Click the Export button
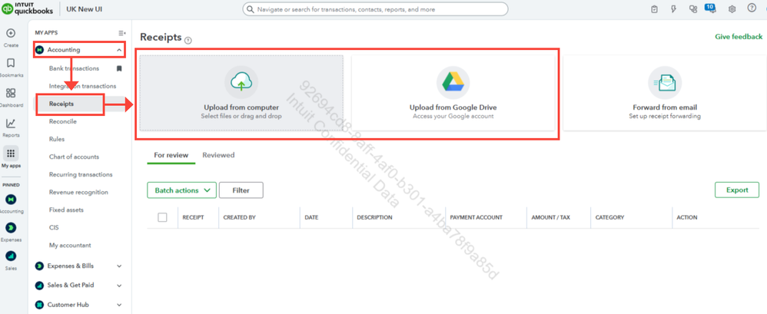The width and height of the screenshot is (767, 314). 737,190
